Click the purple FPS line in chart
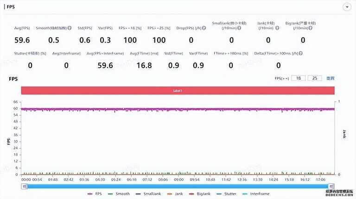The height and width of the screenshot is (199, 356). (178, 109)
